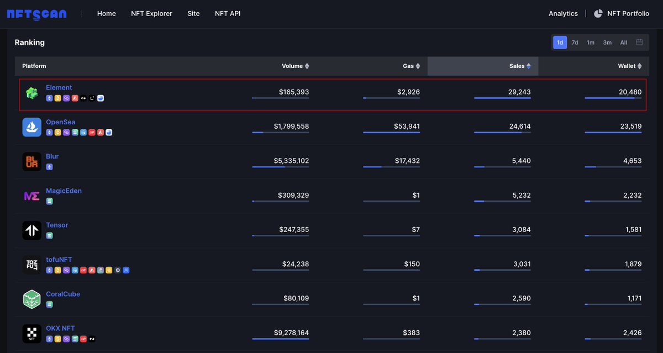Click the tofuNFT logo
Image resolution: width=663 pixels, height=353 pixels.
coord(32,265)
